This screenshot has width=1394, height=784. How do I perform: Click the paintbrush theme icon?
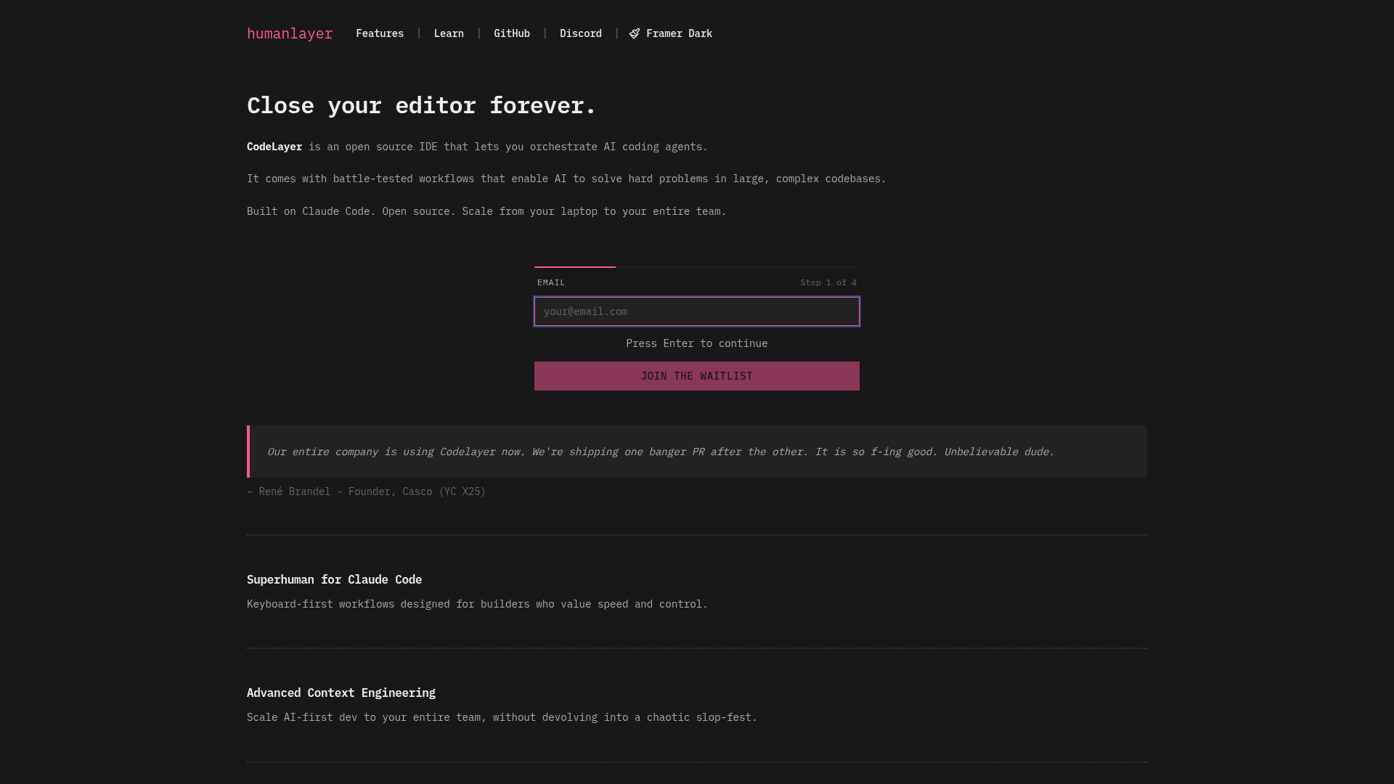tap(635, 33)
